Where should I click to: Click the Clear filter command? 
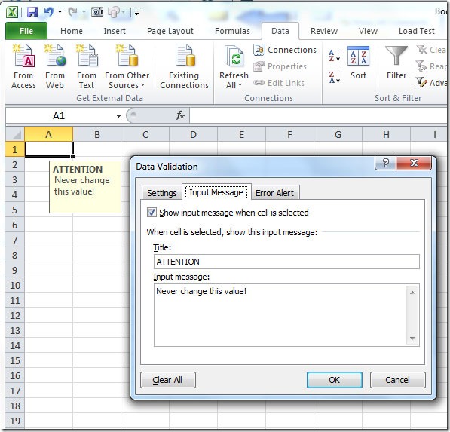point(432,50)
